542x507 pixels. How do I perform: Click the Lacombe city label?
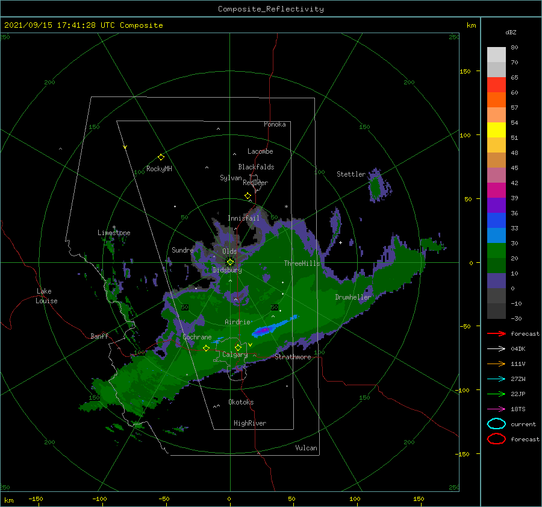[x=260, y=151]
